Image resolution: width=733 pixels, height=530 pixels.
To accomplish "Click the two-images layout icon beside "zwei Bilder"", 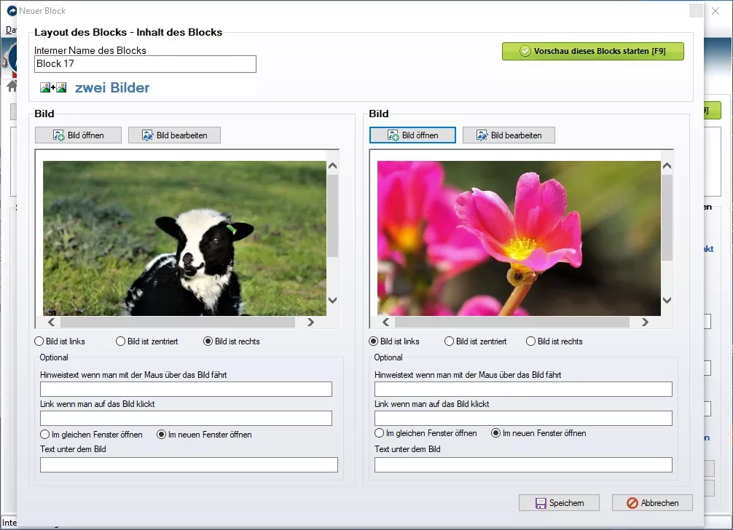I will point(53,88).
